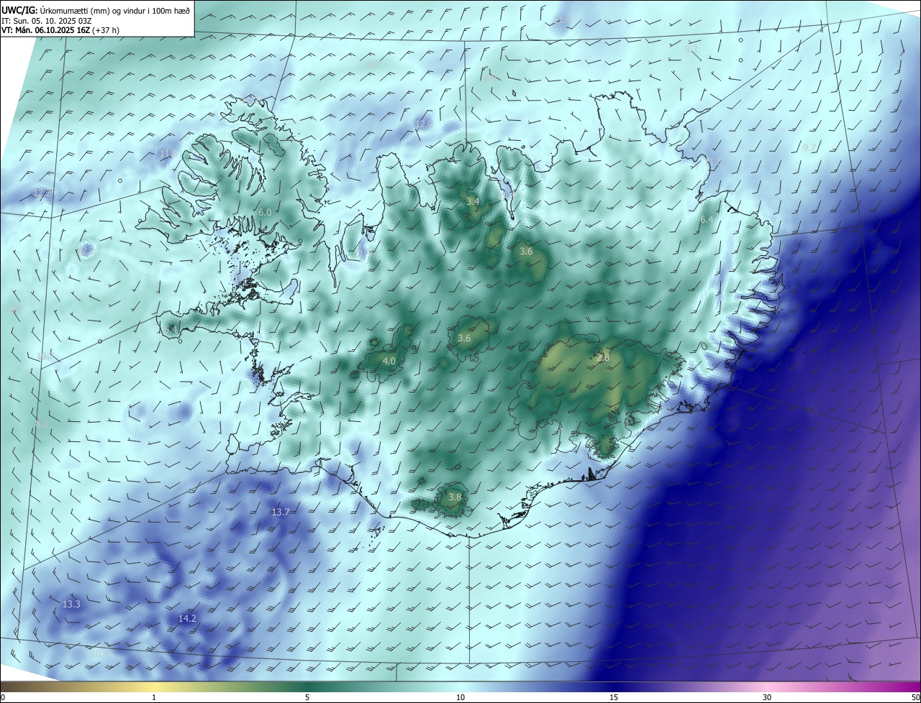
Task: Click the 10 tick on the color scale
Action: point(460,697)
